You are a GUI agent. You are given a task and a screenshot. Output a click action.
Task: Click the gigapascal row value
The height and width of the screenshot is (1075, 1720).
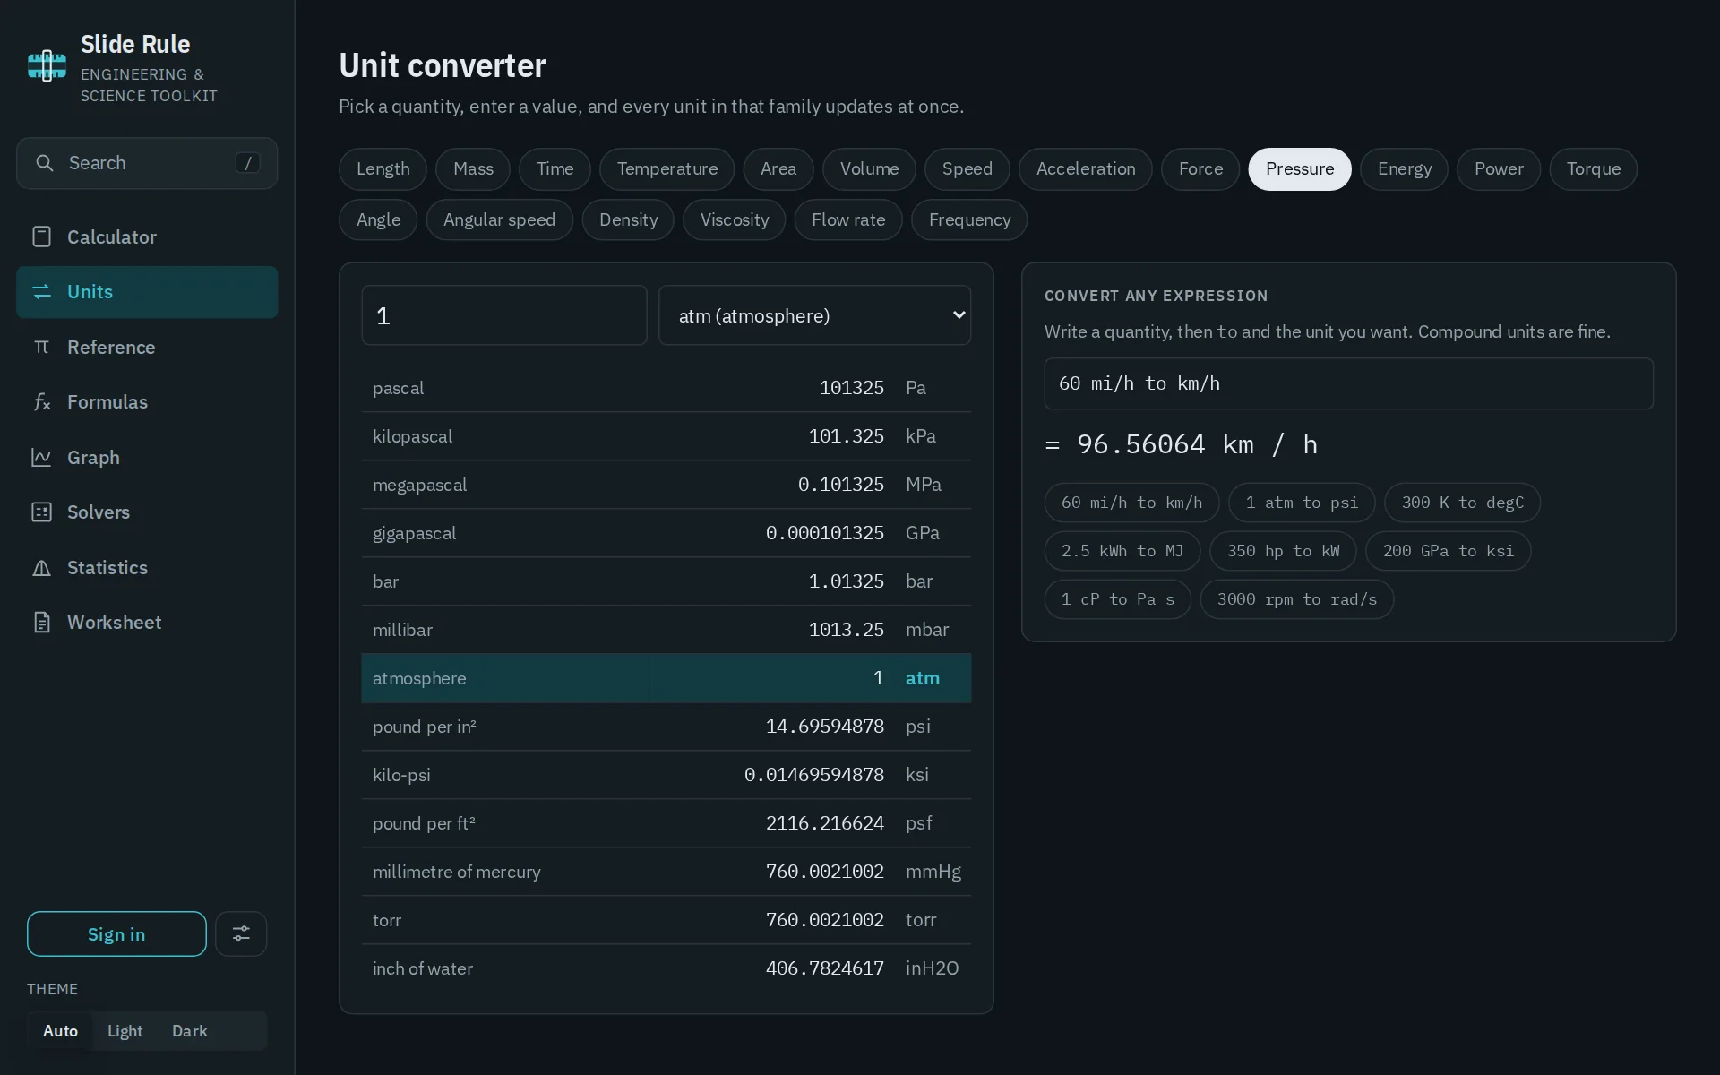click(x=824, y=533)
